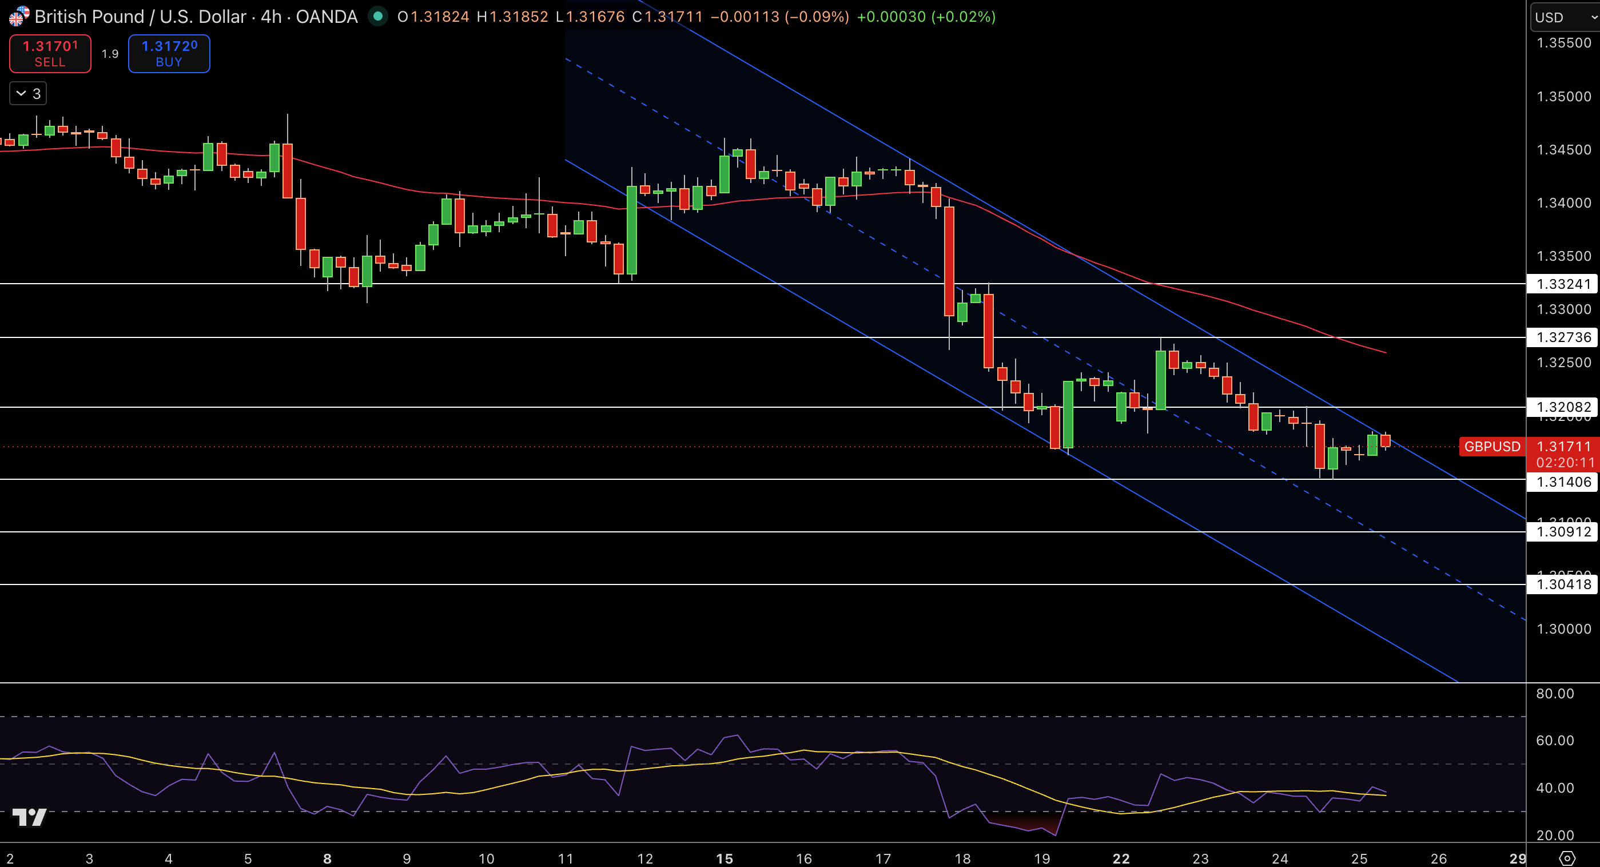
Task: Click the 1.35000 price axis label
Action: 1563,96
